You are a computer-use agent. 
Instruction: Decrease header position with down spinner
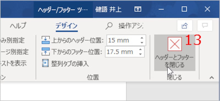(142, 43)
